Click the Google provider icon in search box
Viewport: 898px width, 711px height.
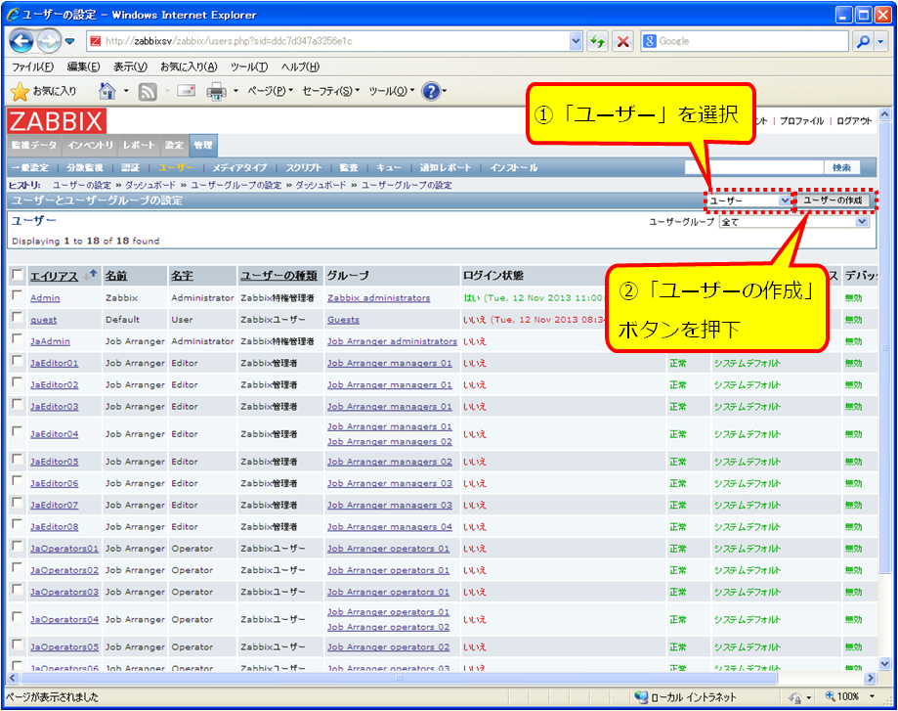point(650,41)
